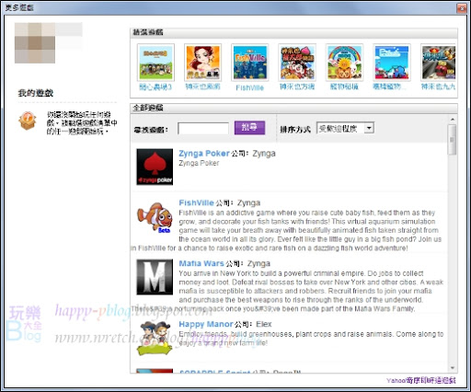Open the Mafia Wars title link
Viewport: 471px width, 392px height.
pyautogui.click(x=201, y=263)
